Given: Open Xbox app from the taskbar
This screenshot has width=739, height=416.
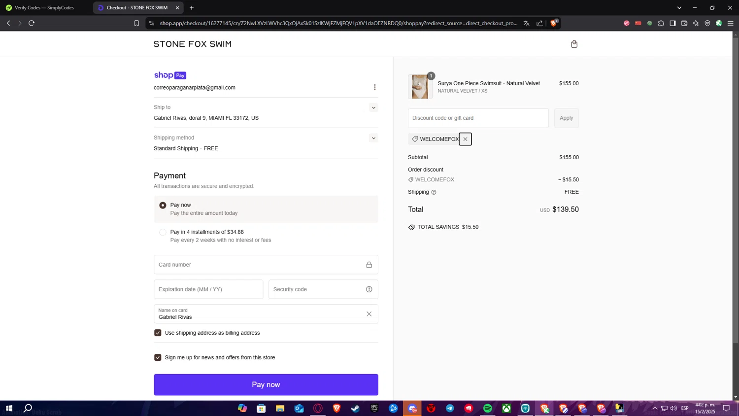Looking at the screenshot, I should pos(506,408).
